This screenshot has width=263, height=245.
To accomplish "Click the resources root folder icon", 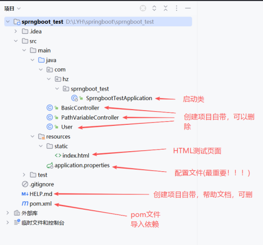I will point(42,136).
